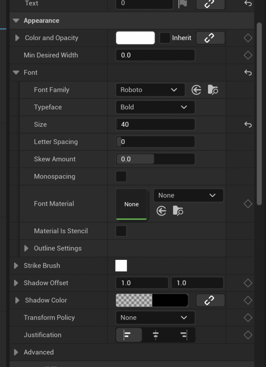Toggle Material Is Stencil checkbox

121,231
